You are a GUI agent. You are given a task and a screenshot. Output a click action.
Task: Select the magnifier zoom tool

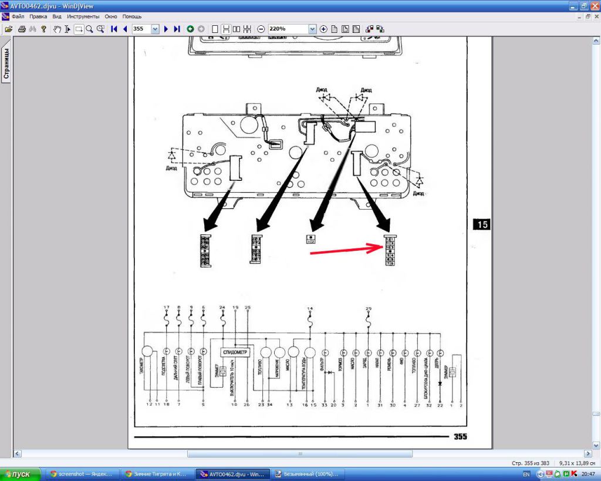pyautogui.click(x=90, y=29)
